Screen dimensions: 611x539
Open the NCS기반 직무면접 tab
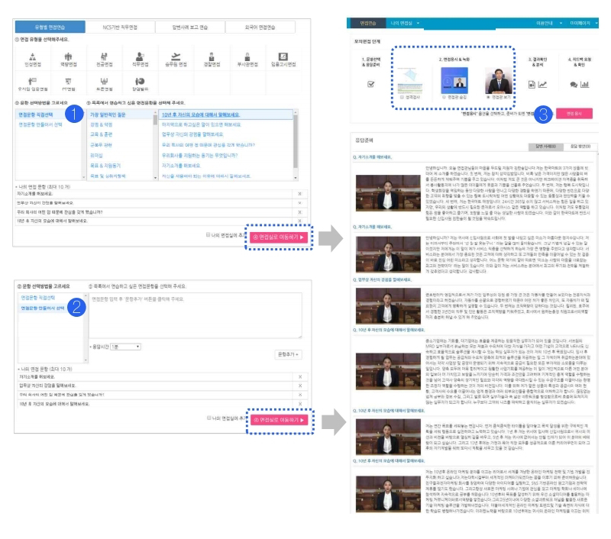(x=120, y=27)
